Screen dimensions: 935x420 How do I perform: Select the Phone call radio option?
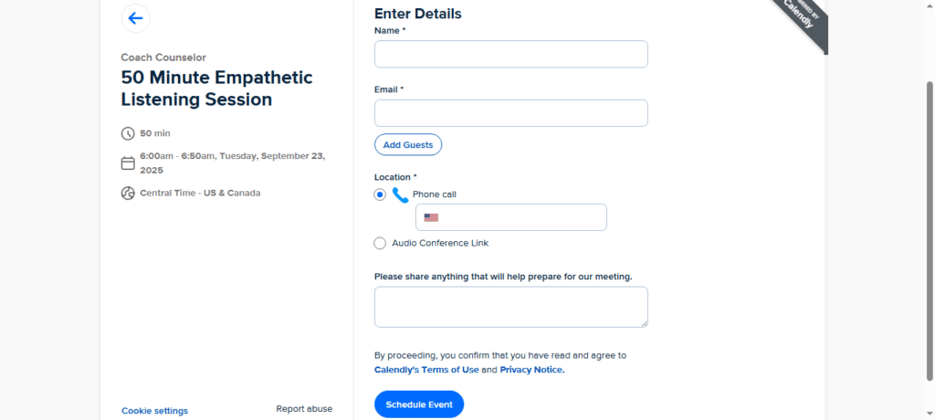[380, 194]
